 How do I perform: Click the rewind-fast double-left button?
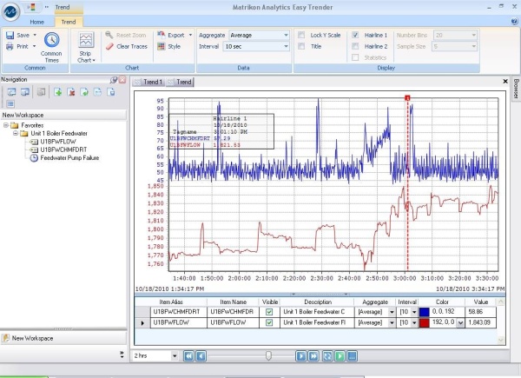pyautogui.click(x=188, y=356)
